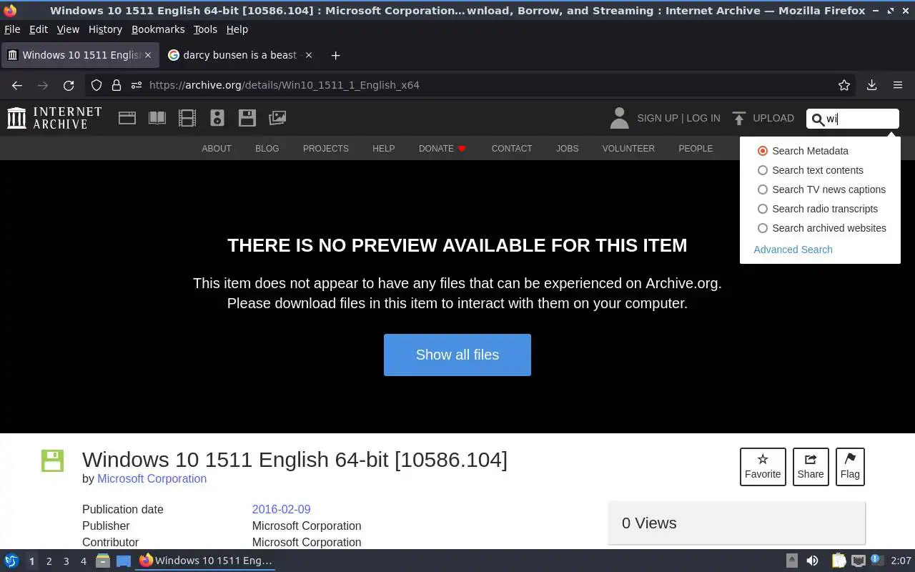Click the Firefox forward arrow
The image size is (915, 572).
pyautogui.click(x=43, y=85)
